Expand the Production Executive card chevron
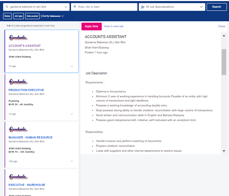 click(x=72, y=114)
